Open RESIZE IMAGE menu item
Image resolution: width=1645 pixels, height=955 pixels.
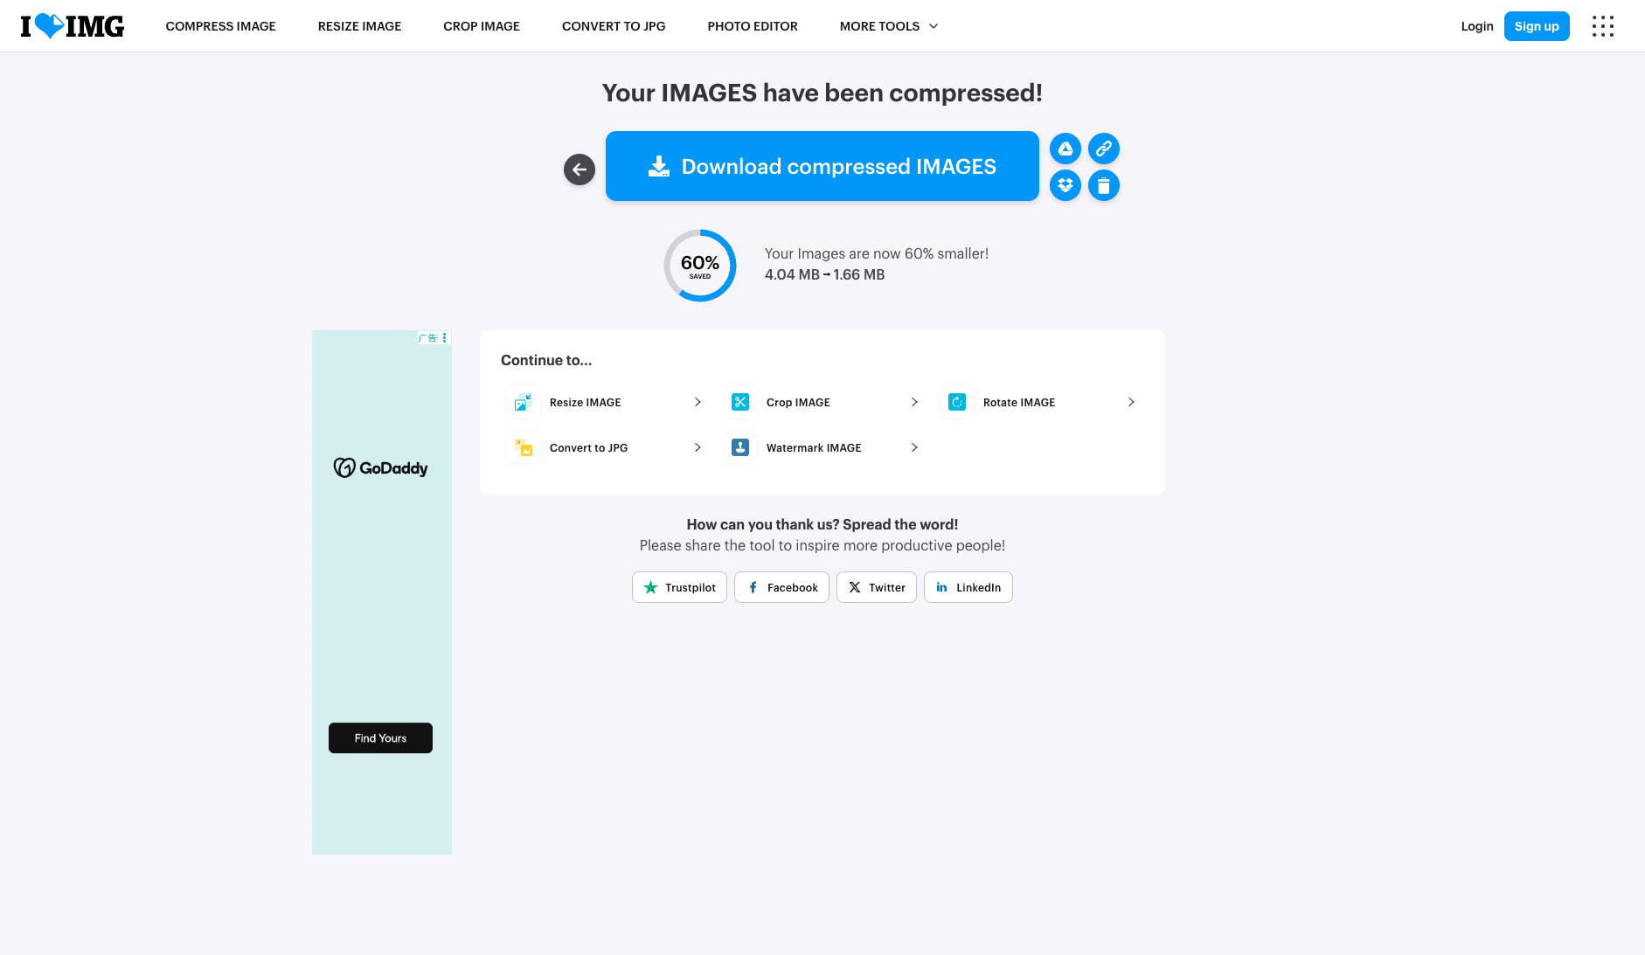tap(359, 26)
